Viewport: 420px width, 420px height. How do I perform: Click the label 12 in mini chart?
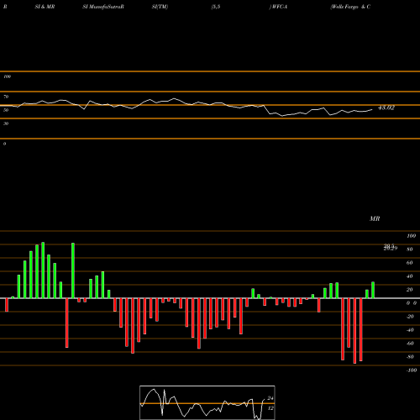coord(270,408)
